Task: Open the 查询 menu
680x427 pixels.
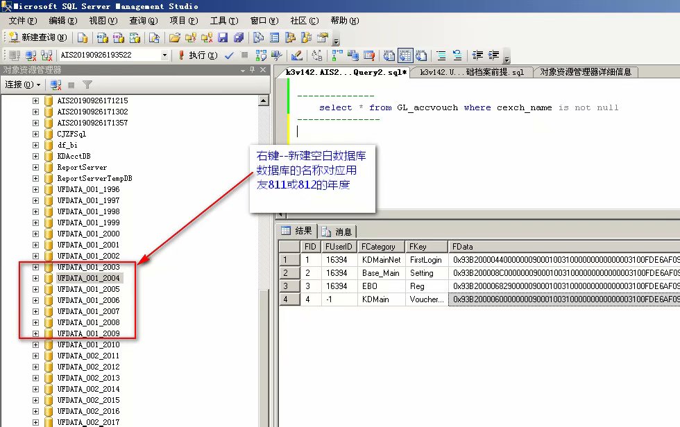Action: (143, 21)
